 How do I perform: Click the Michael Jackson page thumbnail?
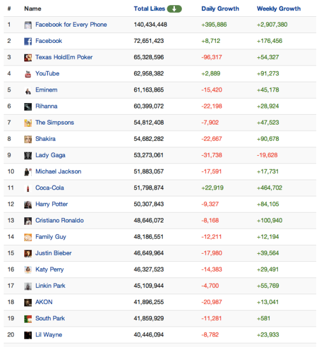click(x=28, y=172)
